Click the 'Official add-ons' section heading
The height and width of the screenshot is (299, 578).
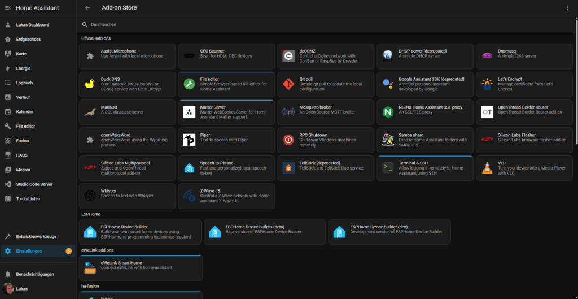click(96, 38)
